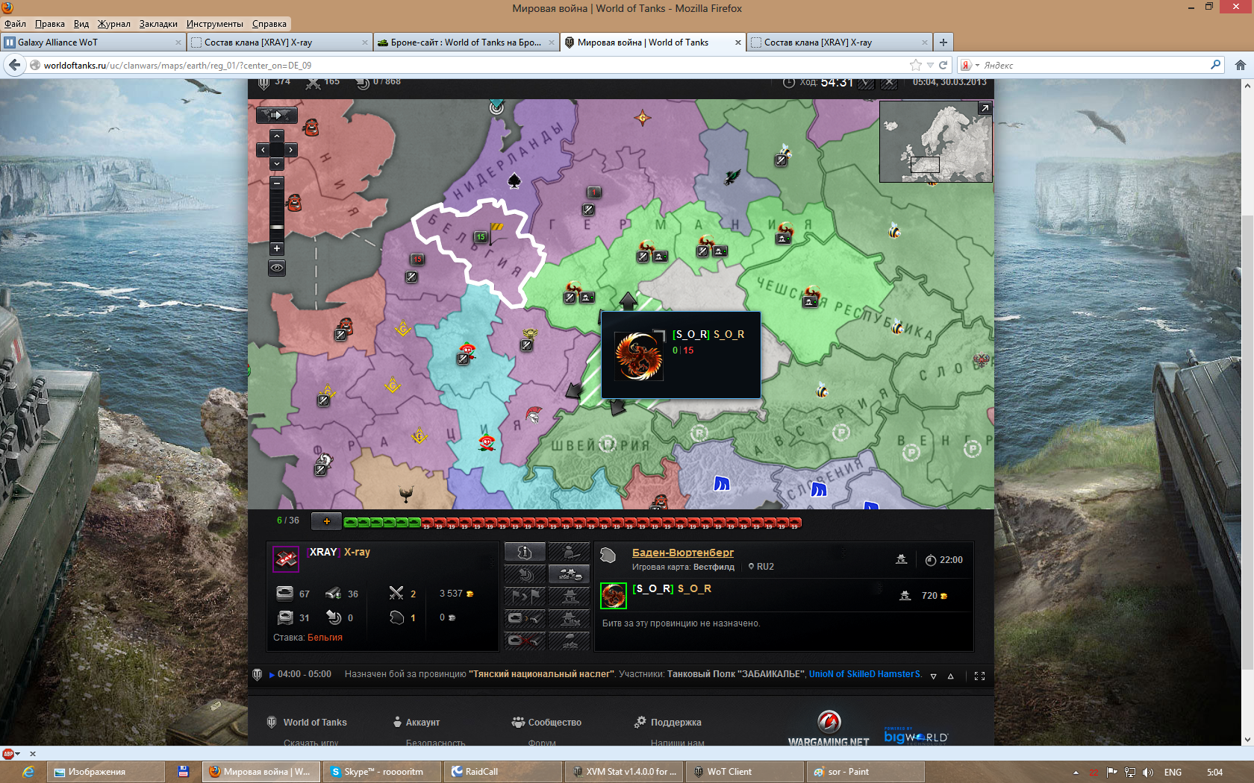Click the red 15 chip marker
This screenshot has width=1254, height=783.
(418, 260)
